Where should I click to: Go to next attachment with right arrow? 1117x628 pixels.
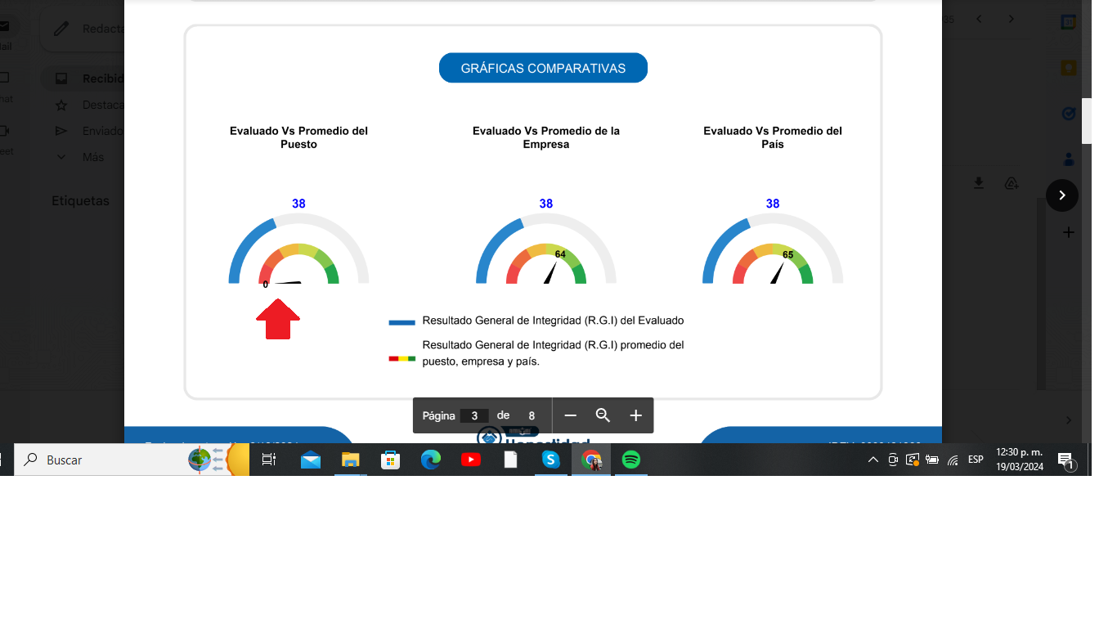click(1061, 195)
